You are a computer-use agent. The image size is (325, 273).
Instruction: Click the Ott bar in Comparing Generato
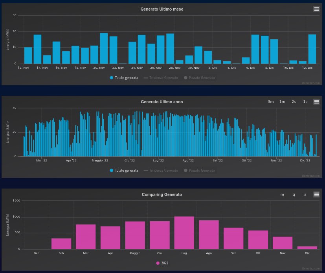[x=258, y=240]
